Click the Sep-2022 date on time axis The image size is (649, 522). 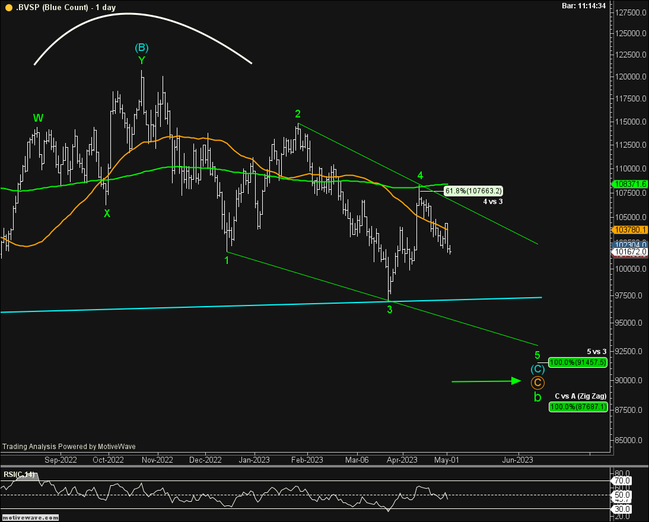tap(61, 460)
